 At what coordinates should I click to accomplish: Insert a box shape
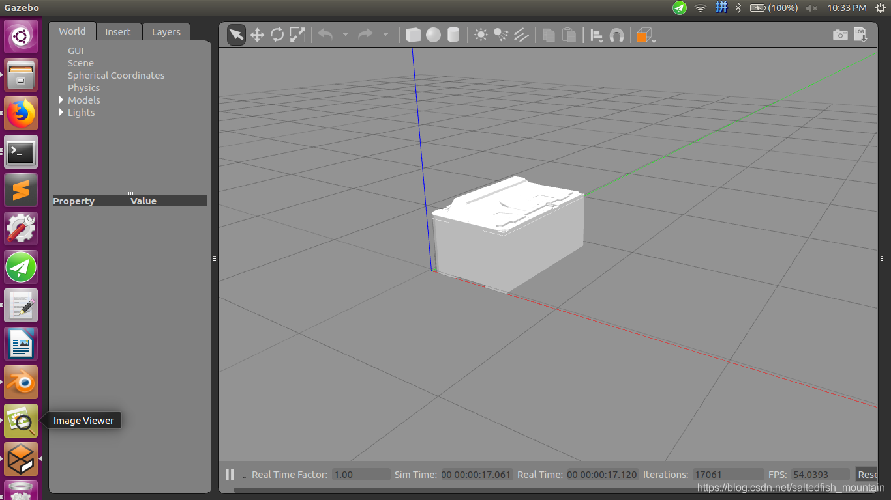(413, 35)
